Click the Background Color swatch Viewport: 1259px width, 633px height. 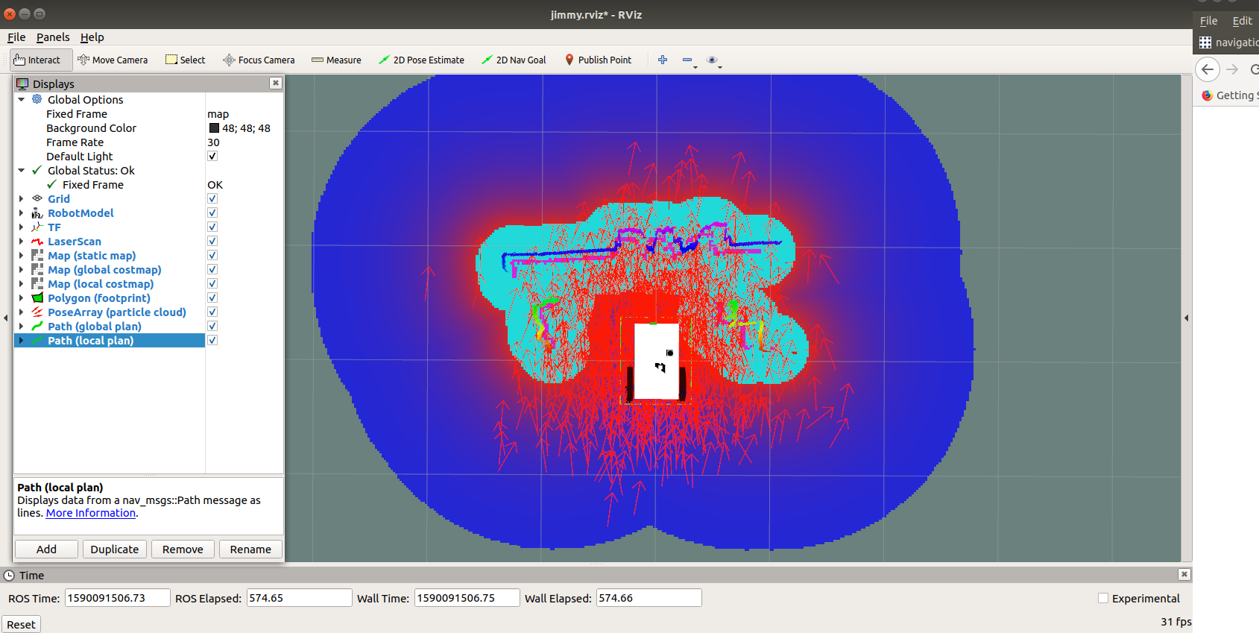(x=214, y=128)
